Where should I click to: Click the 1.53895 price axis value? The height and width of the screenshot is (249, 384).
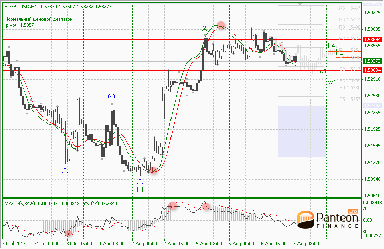coord(372,29)
